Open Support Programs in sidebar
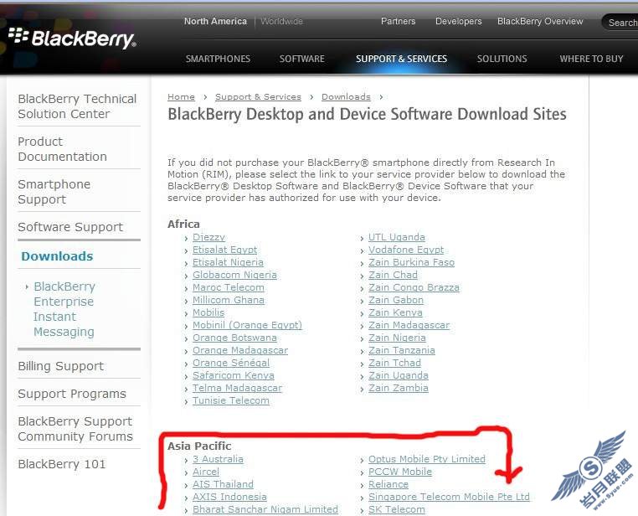This screenshot has width=638, height=516. pos(72,394)
